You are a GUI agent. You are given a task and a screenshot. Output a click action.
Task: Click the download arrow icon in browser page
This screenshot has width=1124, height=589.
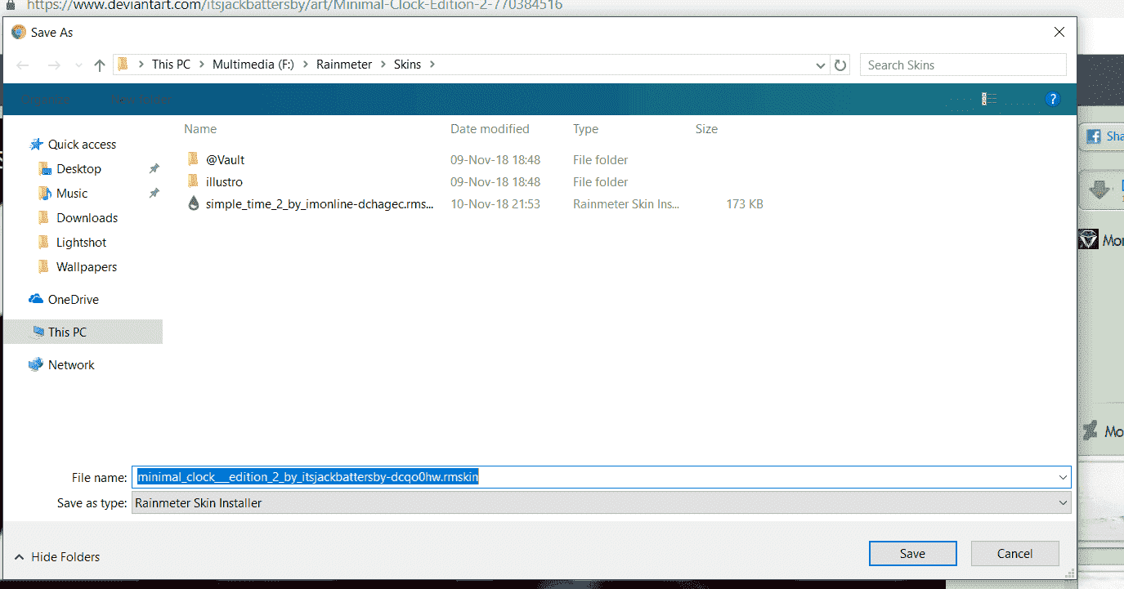point(1099,190)
